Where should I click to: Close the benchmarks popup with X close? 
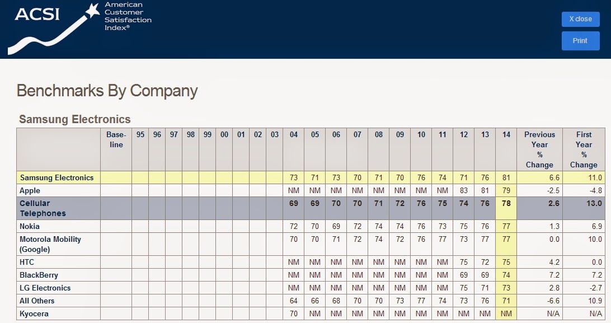point(580,19)
